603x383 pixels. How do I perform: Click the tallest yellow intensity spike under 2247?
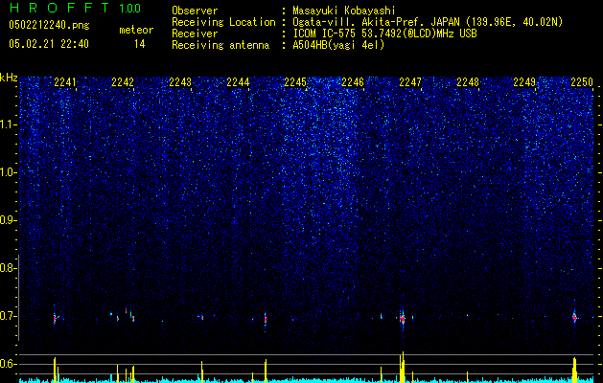point(403,367)
